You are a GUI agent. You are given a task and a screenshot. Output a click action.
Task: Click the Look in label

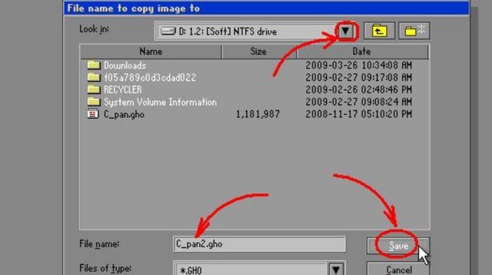pos(94,29)
